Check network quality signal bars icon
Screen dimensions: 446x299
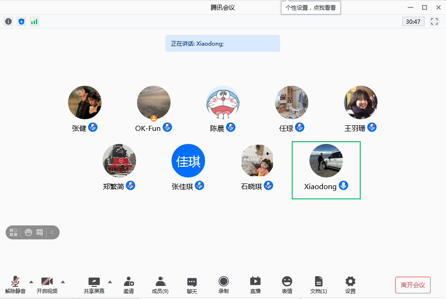coord(34,21)
